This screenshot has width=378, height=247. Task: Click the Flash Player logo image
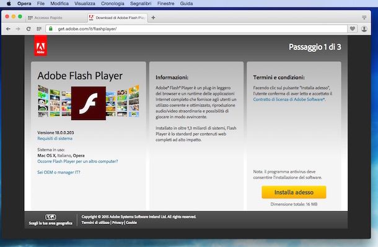point(89,103)
